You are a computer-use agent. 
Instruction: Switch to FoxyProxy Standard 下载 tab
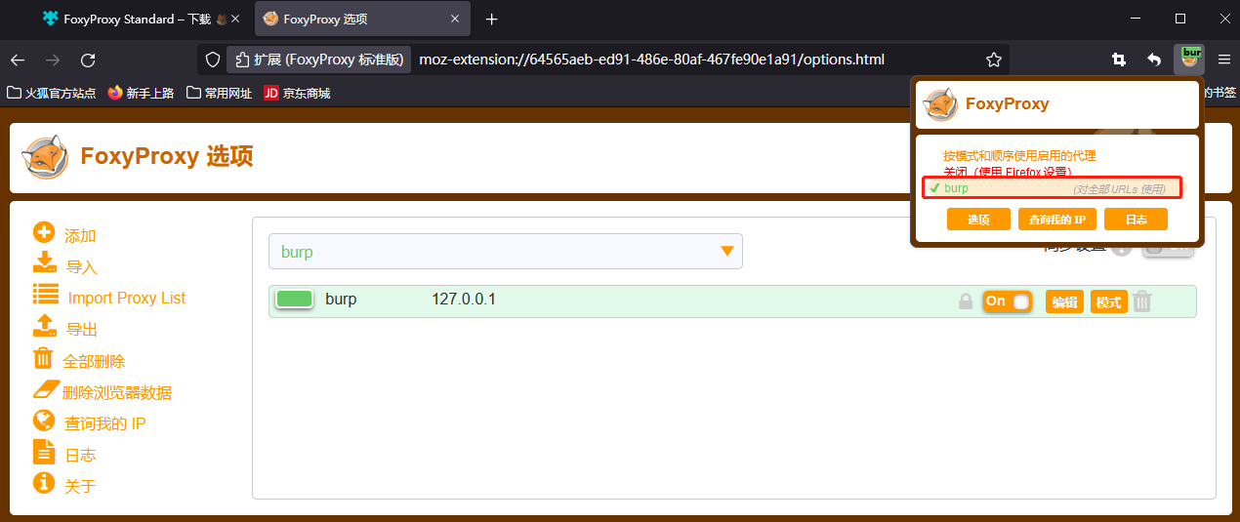[137, 20]
